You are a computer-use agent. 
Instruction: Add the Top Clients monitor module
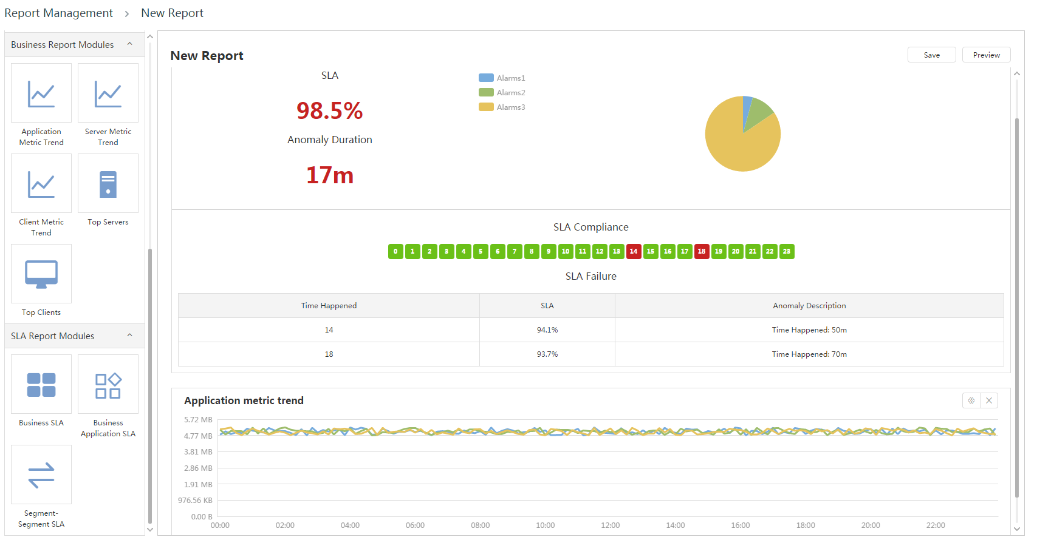point(41,274)
